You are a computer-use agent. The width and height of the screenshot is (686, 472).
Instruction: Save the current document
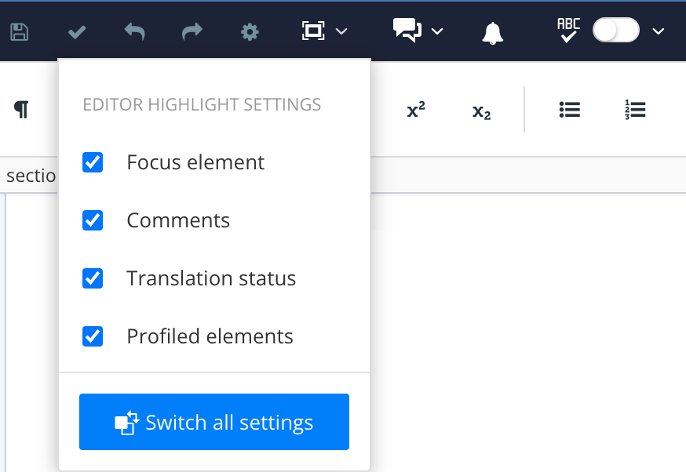coord(20,31)
